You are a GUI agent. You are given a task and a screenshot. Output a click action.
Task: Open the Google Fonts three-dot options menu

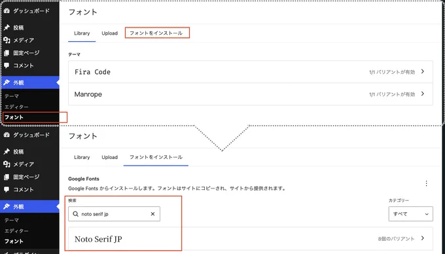coord(426,183)
